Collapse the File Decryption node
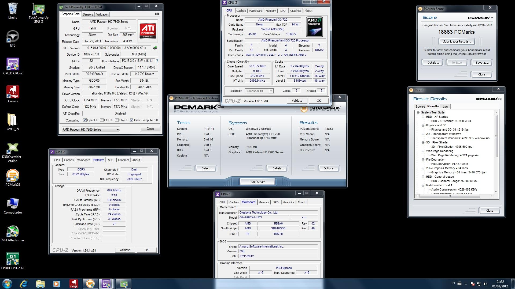 [423, 160]
